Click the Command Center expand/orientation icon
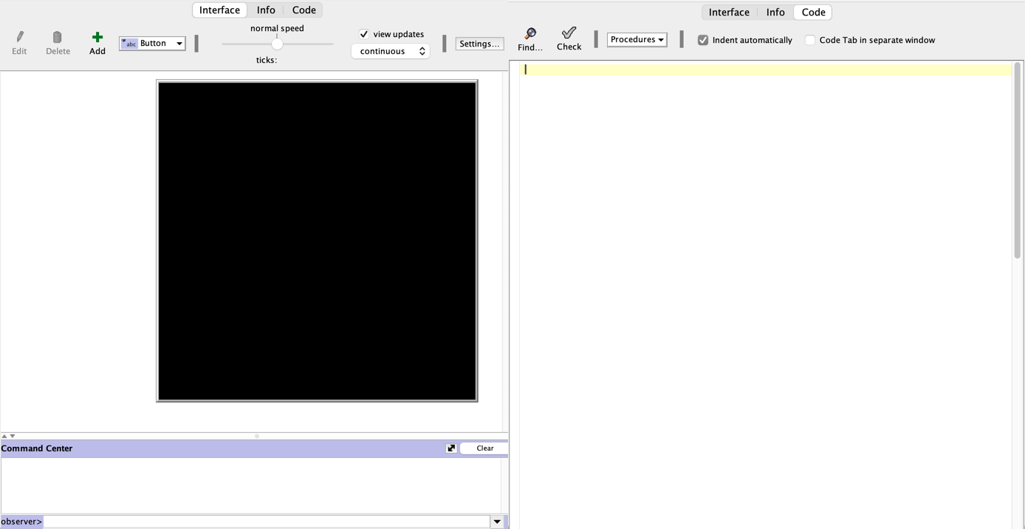Image resolution: width=1025 pixels, height=529 pixels. (x=451, y=448)
